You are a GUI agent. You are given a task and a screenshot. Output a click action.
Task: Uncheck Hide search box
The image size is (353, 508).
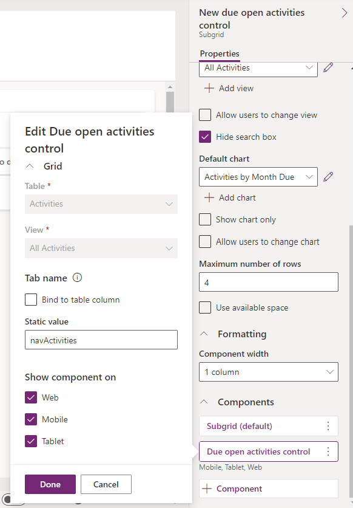[x=205, y=137]
